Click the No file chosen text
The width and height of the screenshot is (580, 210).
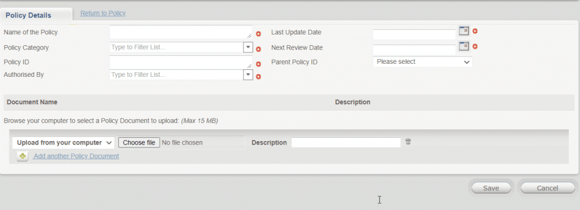pos(182,143)
